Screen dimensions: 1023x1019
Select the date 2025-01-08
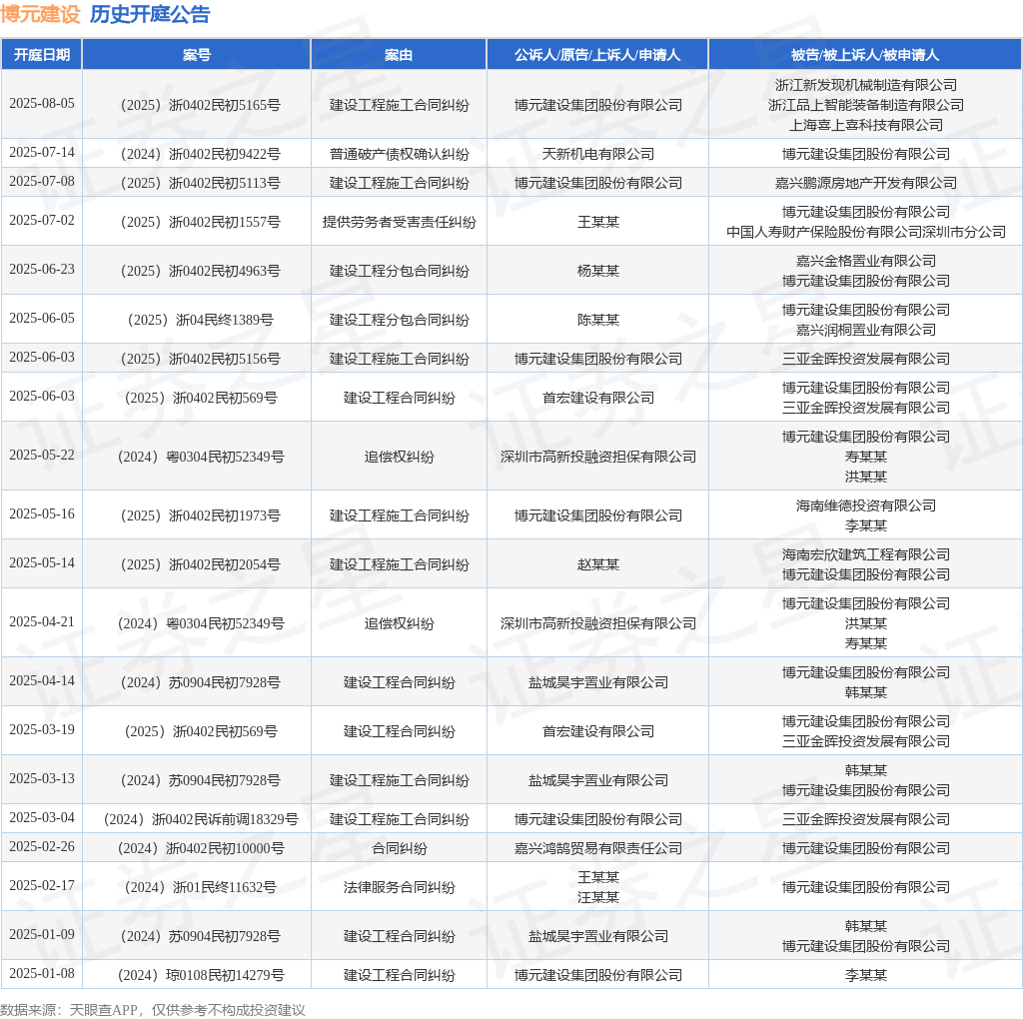point(42,974)
